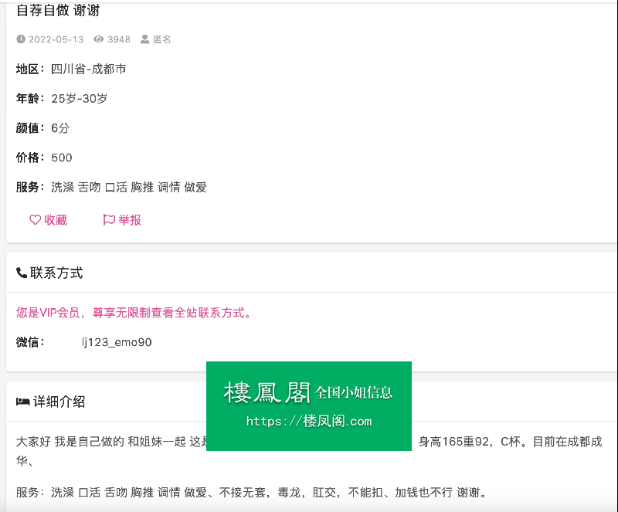Click the phone icon in the 联系方式 header

coord(22,273)
